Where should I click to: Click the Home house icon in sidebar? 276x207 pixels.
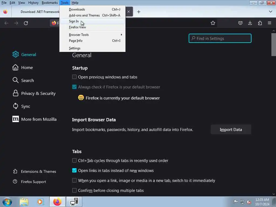tap(15, 67)
